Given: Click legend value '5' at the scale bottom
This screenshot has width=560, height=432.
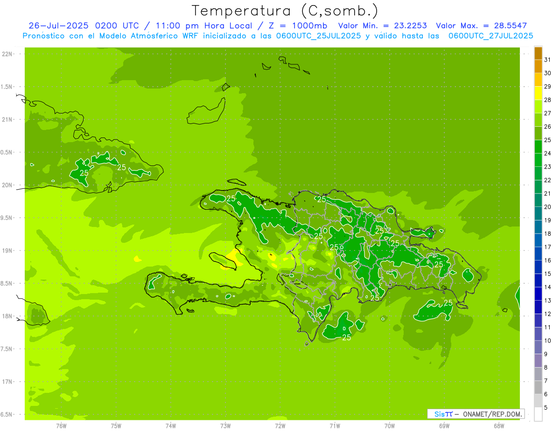Looking at the screenshot, I should click(x=546, y=407).
